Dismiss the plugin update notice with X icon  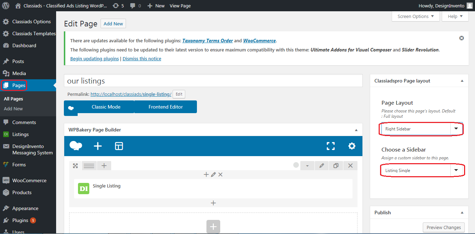tap(462, 38)
